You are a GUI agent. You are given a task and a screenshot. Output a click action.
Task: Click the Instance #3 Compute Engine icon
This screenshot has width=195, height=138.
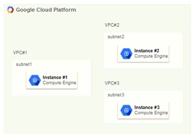(126, 110)
